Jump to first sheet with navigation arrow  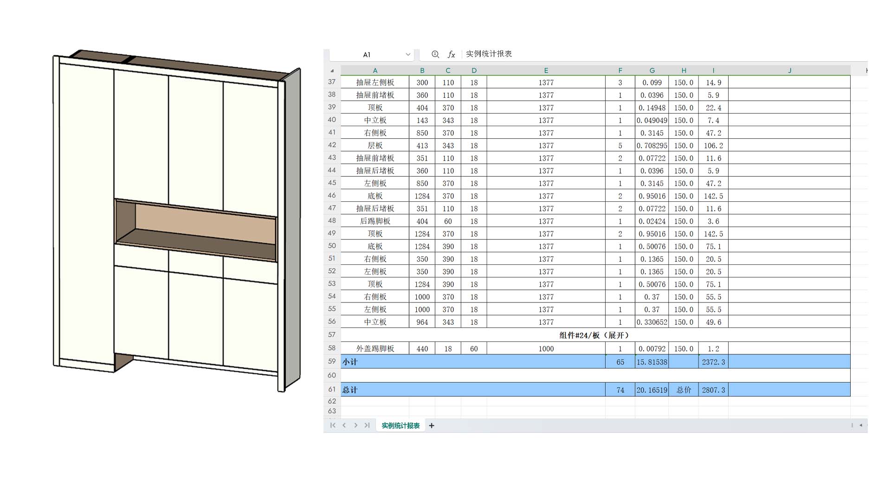(333, 425)
